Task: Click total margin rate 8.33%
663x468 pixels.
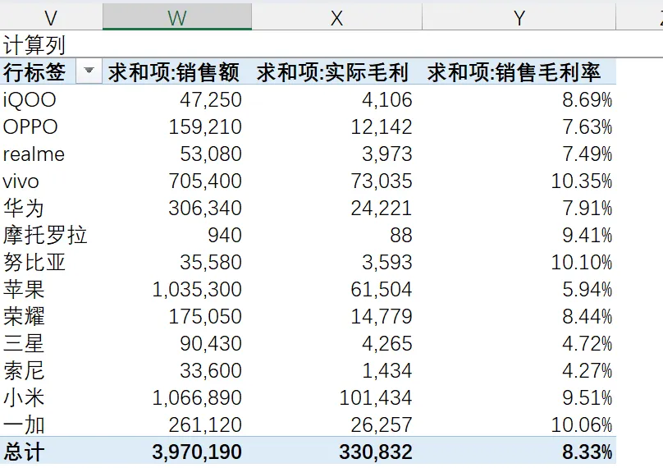Action: coord(588,452)
